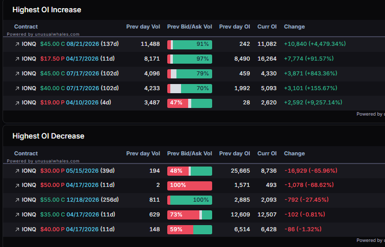Sort OI Decrease table by Prev day OI

235,153
